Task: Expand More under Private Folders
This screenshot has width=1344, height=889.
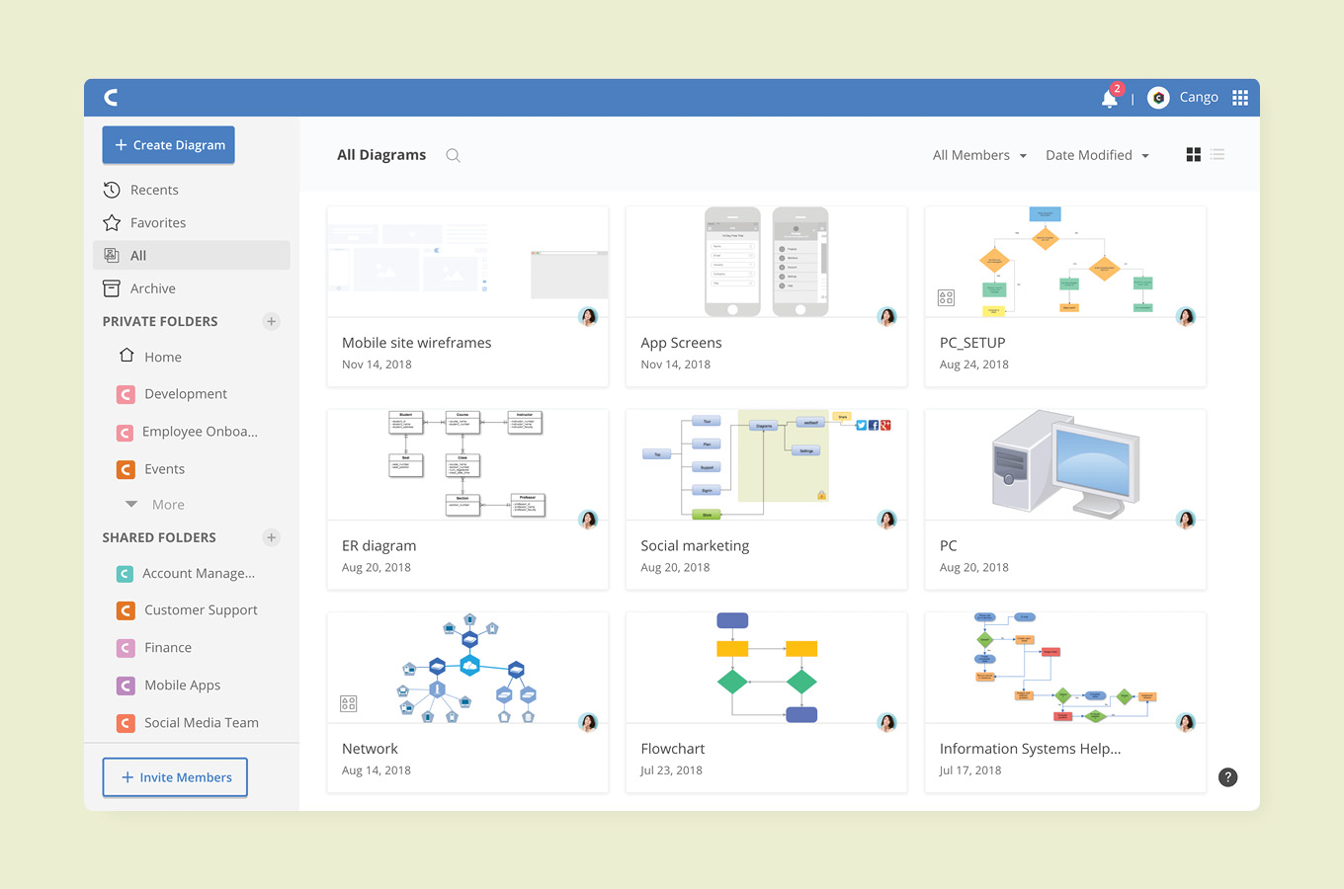Action: pos(166,504)
